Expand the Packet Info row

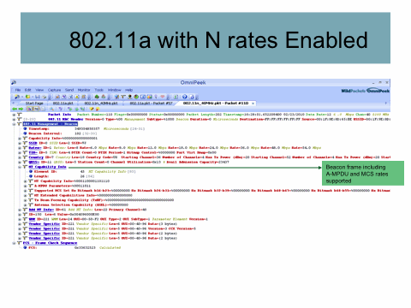[x=14, y=115]
